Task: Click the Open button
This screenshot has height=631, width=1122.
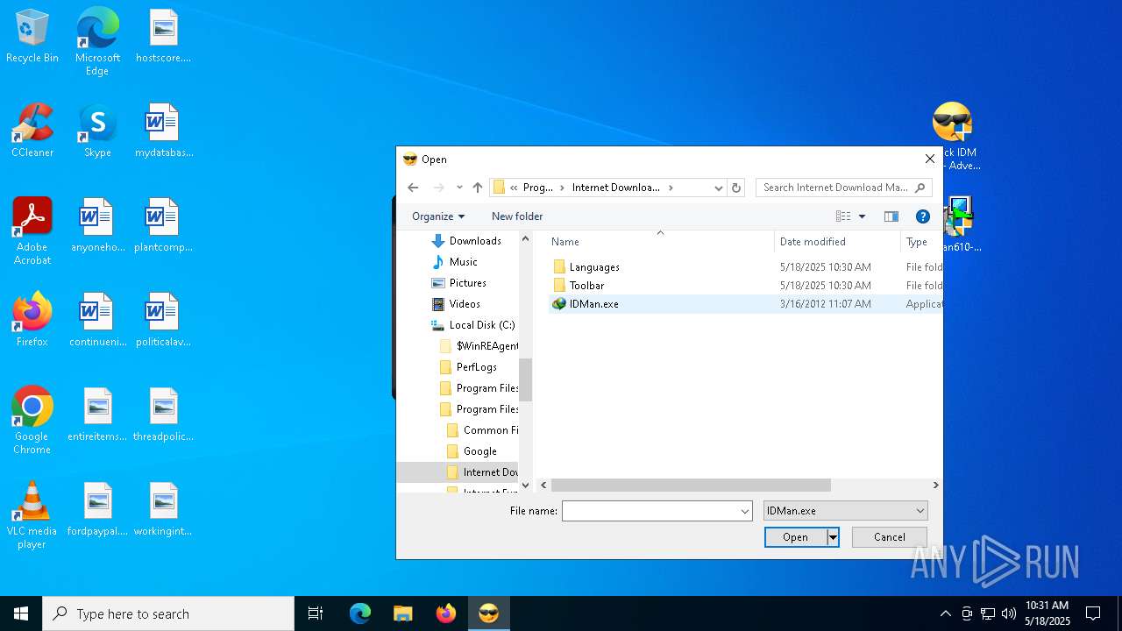Action: pyautogui.click(x=796, y=537)
